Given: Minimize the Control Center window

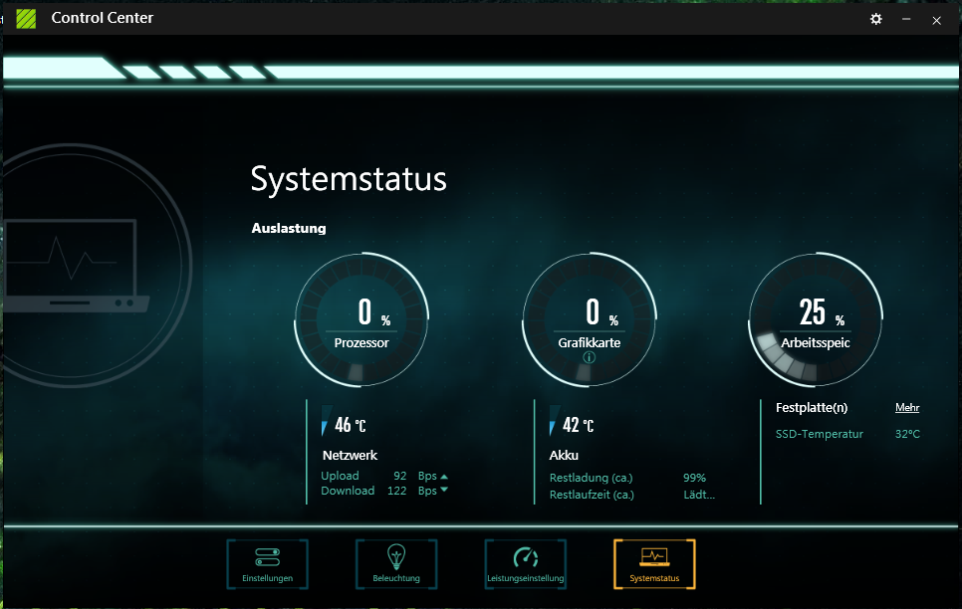Looking at the screenshot, I should [x=906, y=19].
